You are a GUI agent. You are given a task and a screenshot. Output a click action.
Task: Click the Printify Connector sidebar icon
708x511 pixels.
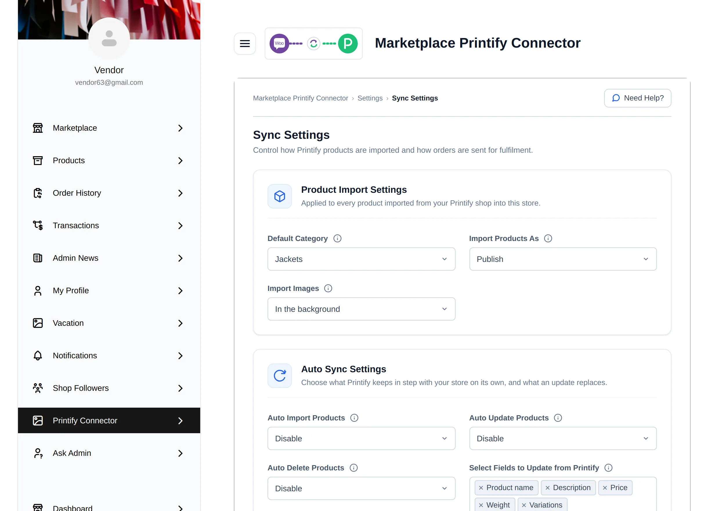pyautogui.click(x=38, y=420)
